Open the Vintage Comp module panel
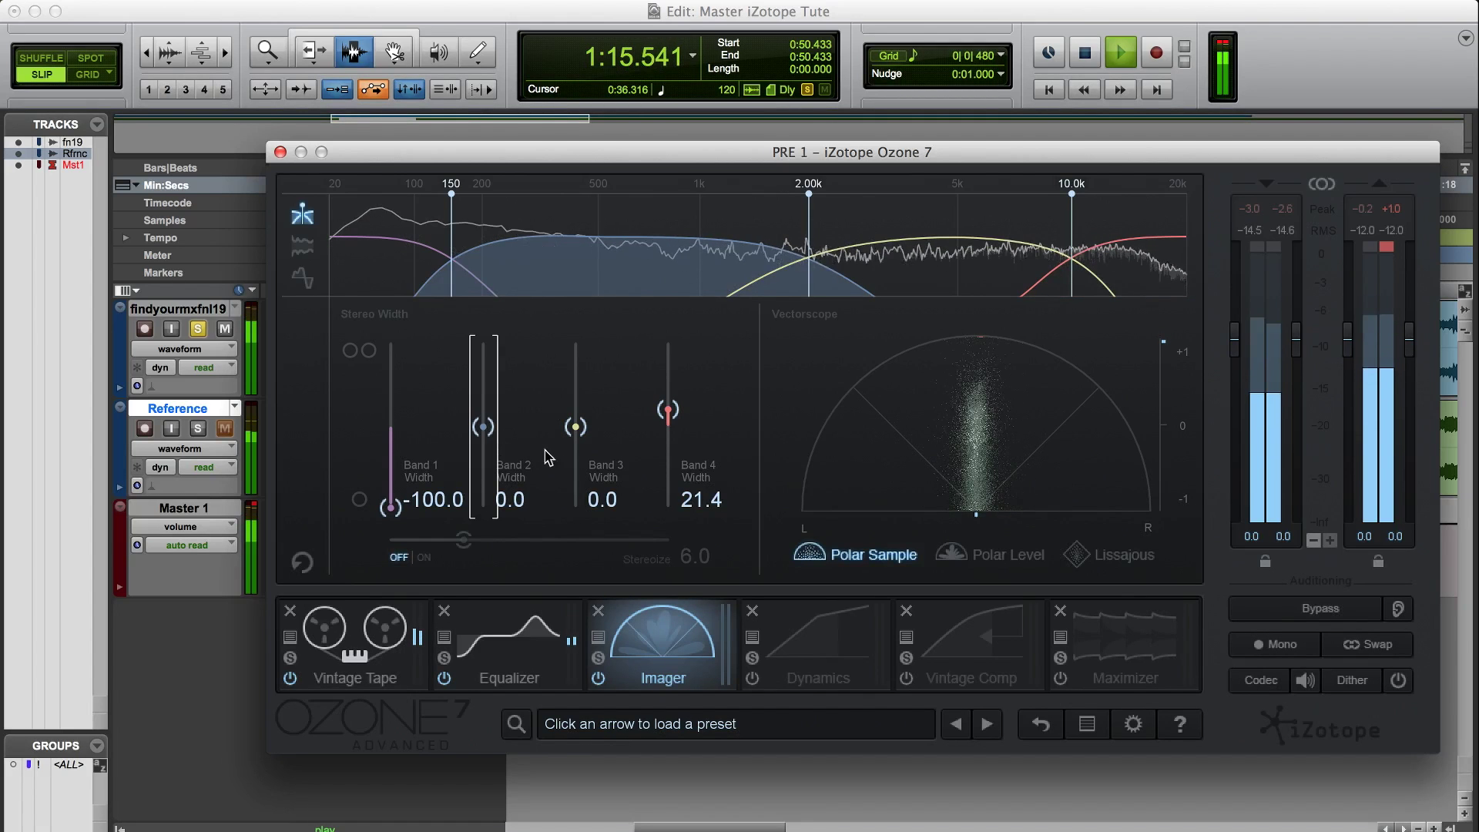1479x832 pixels. tap(971, 645)
